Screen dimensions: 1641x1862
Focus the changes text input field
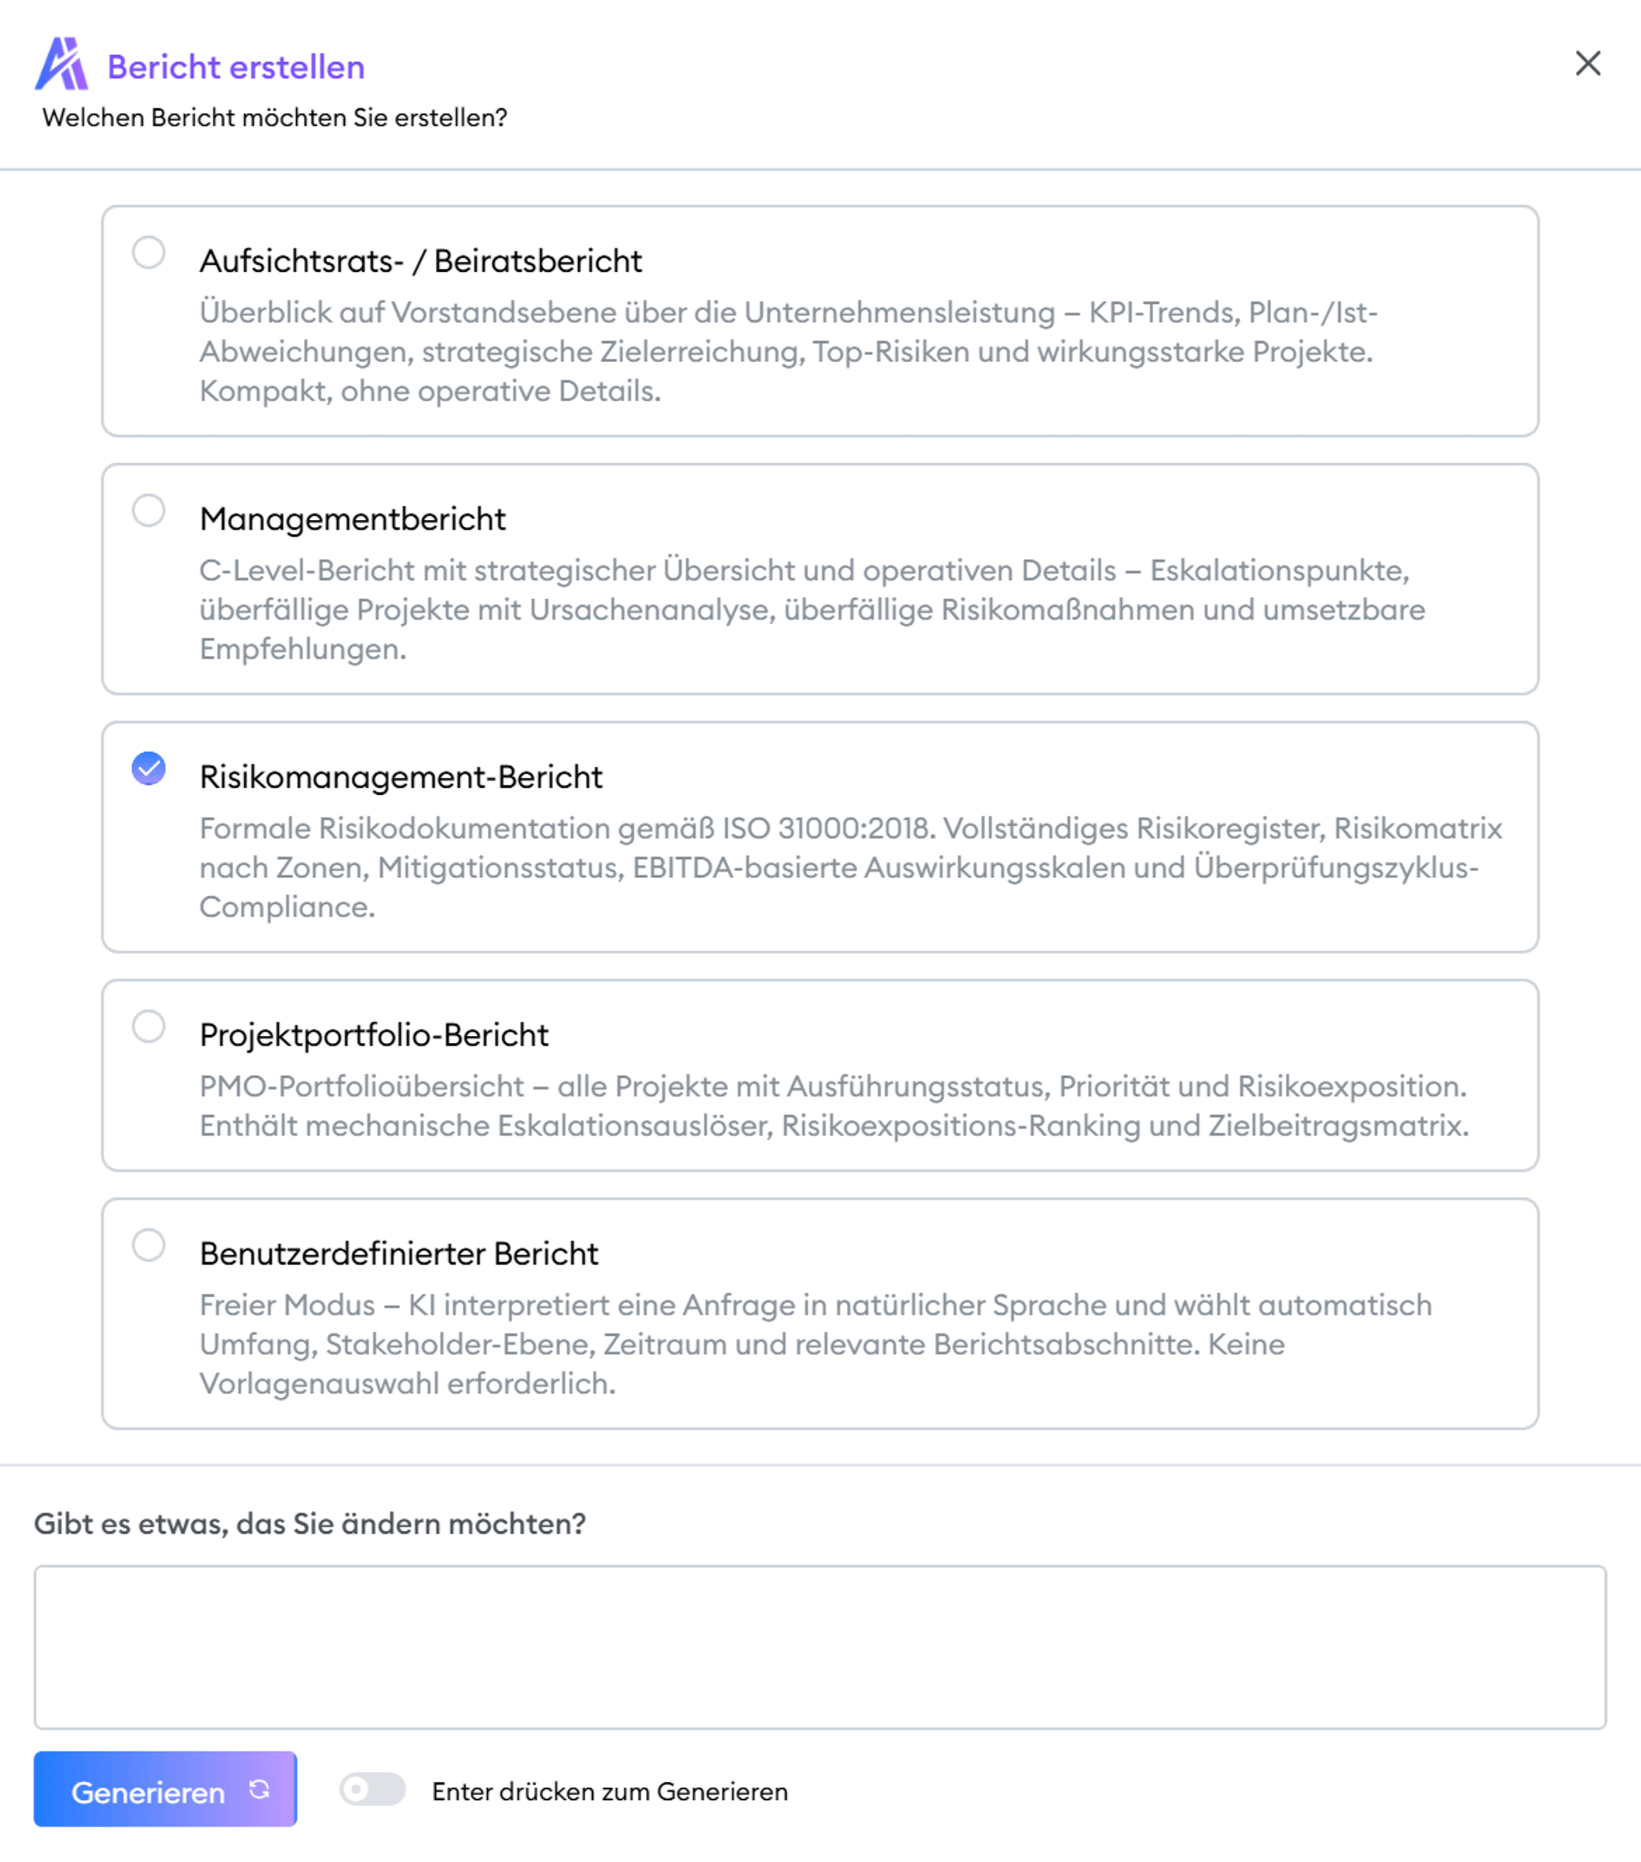820,1647
